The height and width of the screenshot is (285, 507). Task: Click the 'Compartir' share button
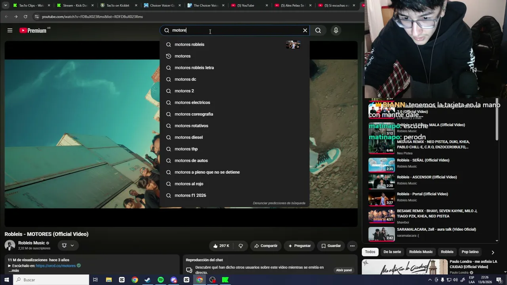pos(266,246)
